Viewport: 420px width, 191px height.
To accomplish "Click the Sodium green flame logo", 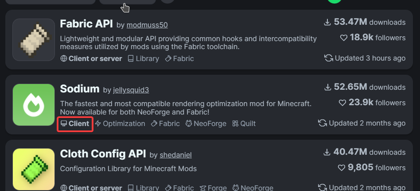I will (34, 105).
